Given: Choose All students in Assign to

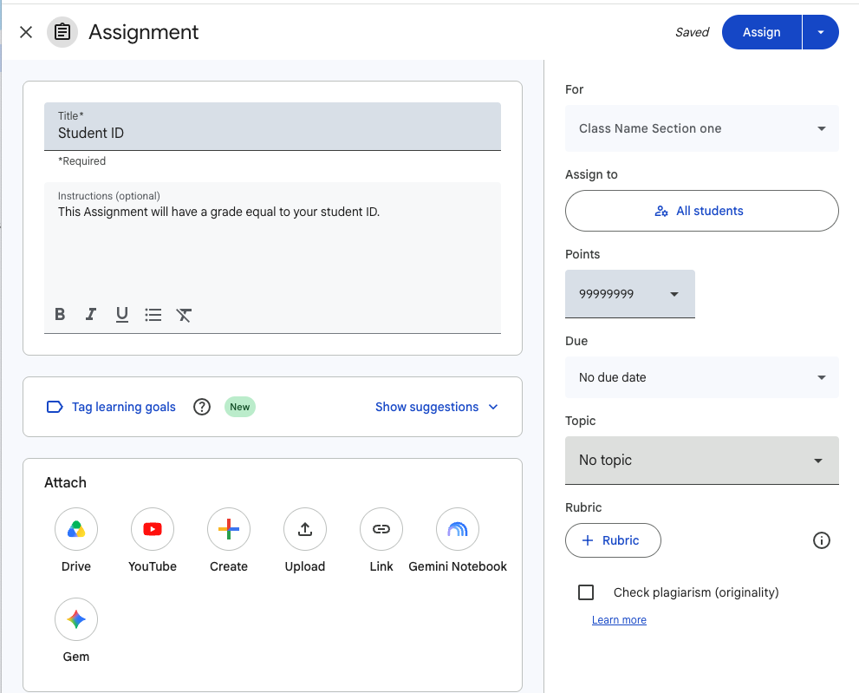Looking at the screenshot, I should click(702, 211).
